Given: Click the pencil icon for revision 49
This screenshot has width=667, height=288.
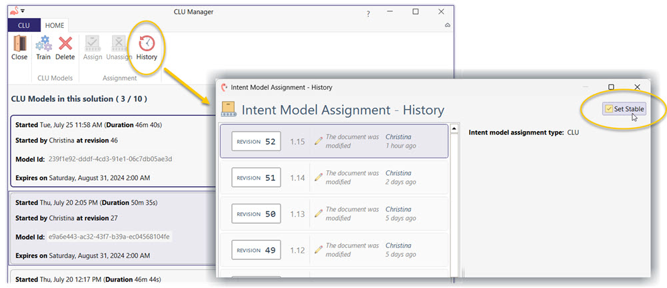Looking at the screenshot, I should [319, 250].
